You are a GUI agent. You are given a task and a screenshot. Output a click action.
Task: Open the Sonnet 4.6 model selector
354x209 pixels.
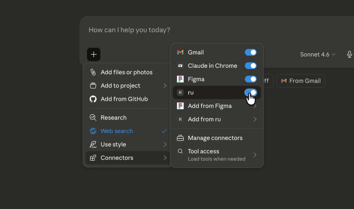[x=317, y=54]
